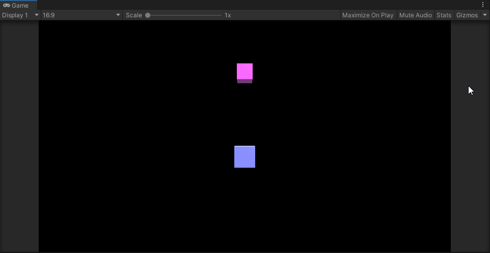This screenshot has width=490, height=253.
Task: Open the Game view options menu (three dots)
Action: pos(483,5)
